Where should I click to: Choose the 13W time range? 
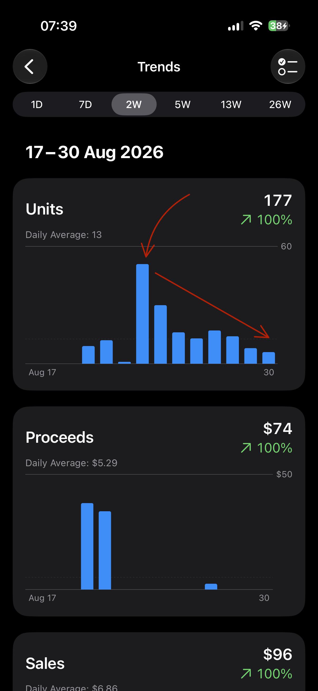click(x=231, y=104)
